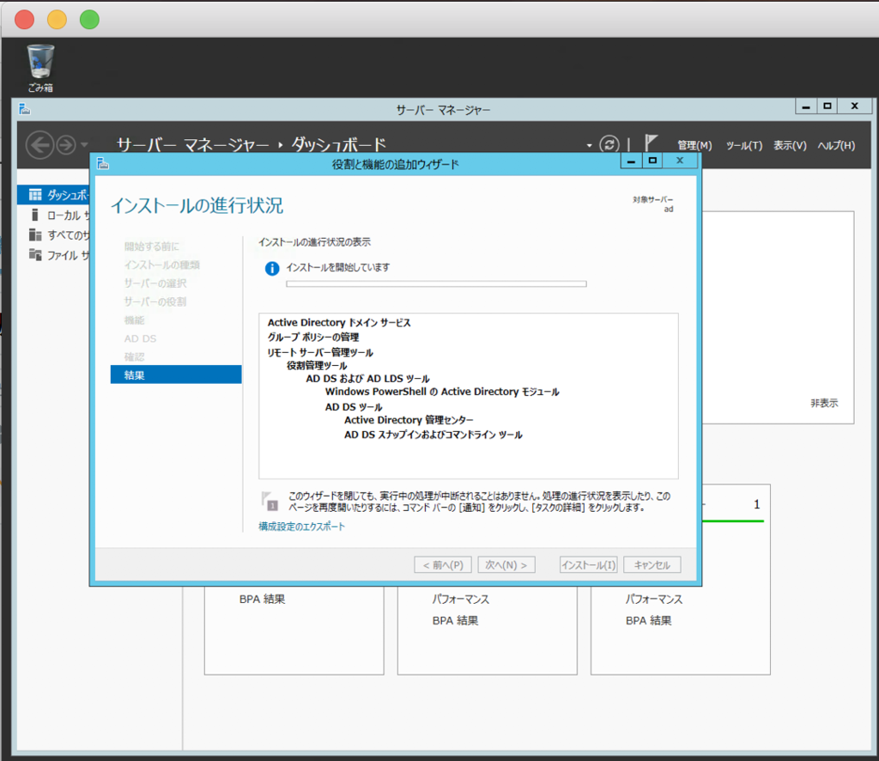
Task: Select すべてのサーバー in the sidebar
Action: 54,235
